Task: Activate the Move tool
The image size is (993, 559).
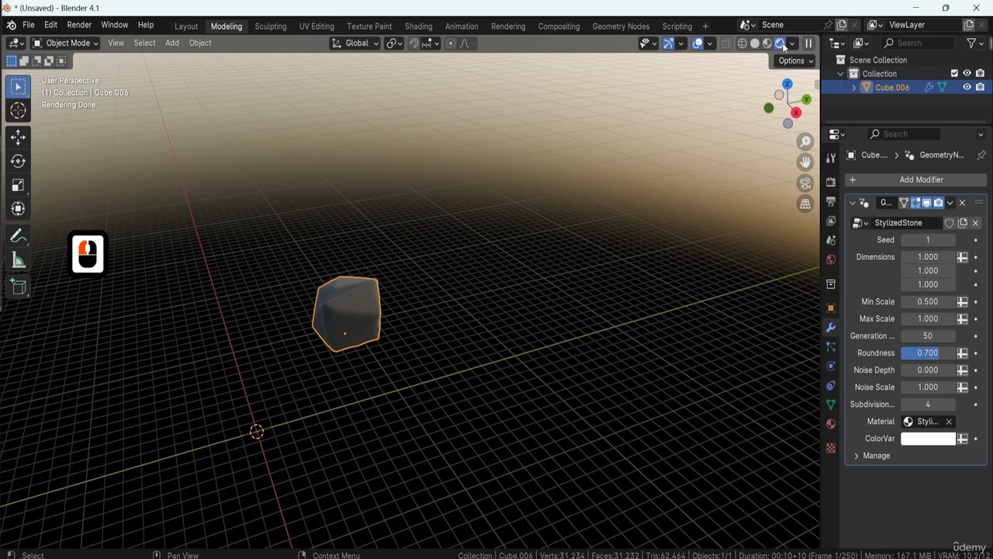Action: coord(18,137)
